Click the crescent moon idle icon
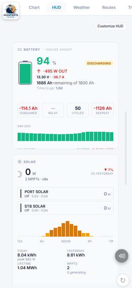The height and width of the screenshot is (288, 132). (20, 174)
